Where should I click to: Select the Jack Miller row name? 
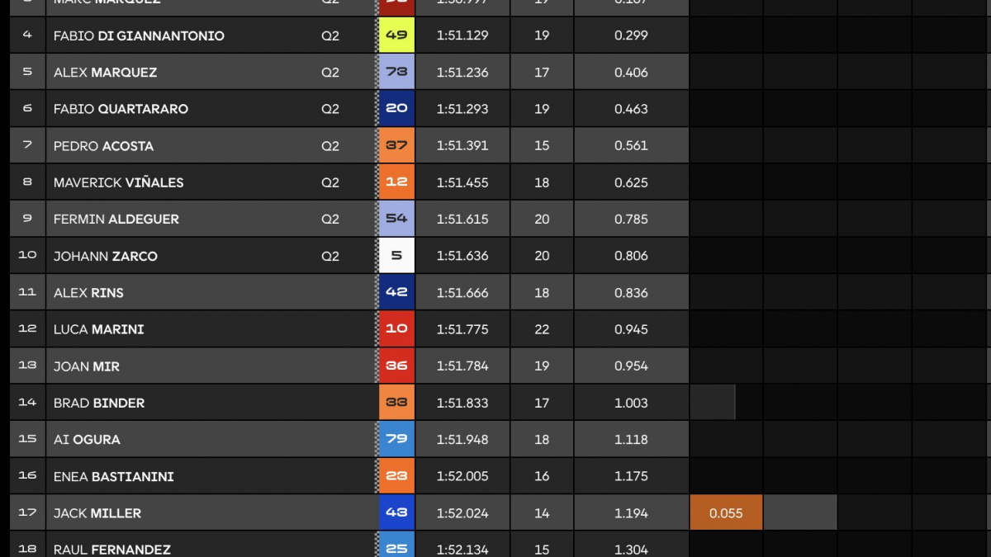tap(97, 513)
